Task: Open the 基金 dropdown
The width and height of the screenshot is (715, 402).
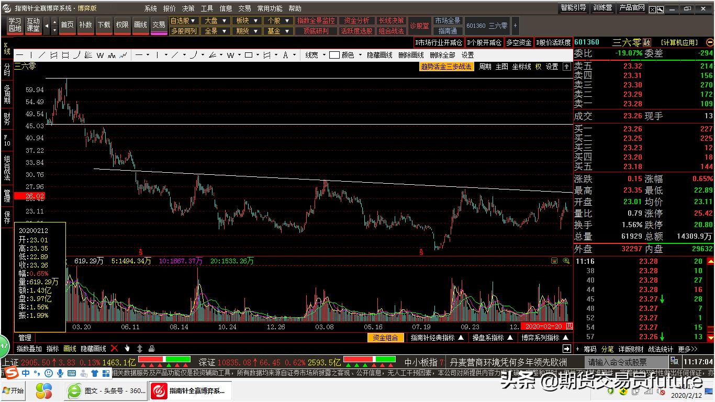Action: tap(278, 31)
